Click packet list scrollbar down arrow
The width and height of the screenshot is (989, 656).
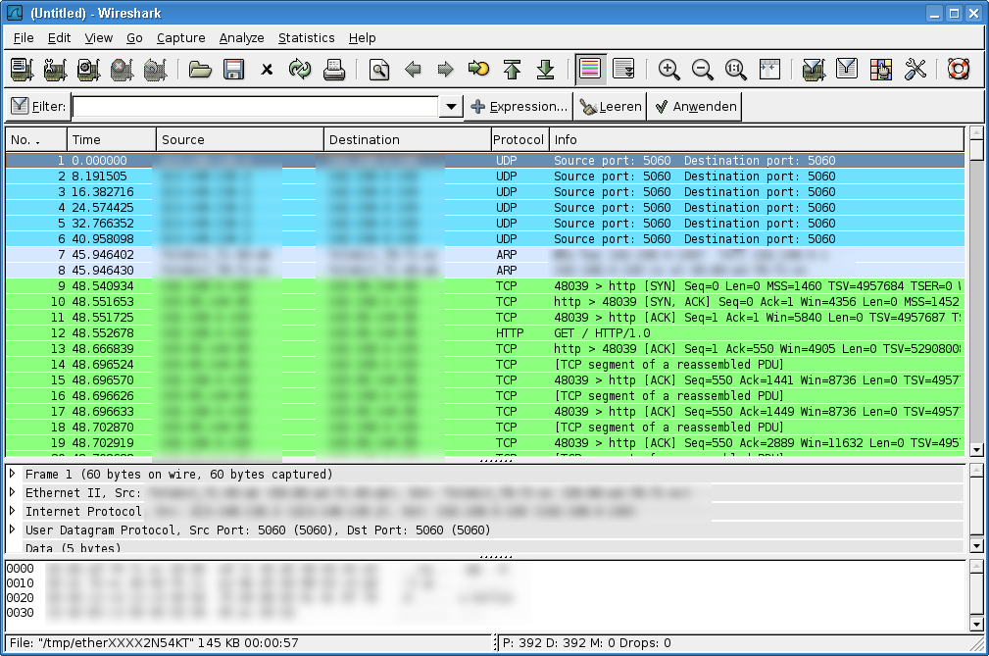(976, 450)
